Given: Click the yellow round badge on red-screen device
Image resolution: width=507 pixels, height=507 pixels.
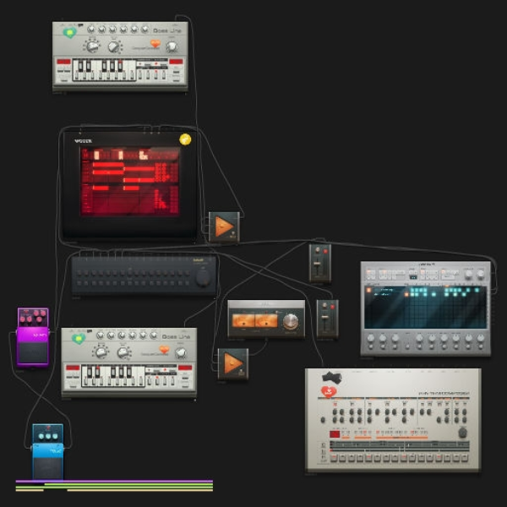Looking at the screenshot, I should [185, 139].
